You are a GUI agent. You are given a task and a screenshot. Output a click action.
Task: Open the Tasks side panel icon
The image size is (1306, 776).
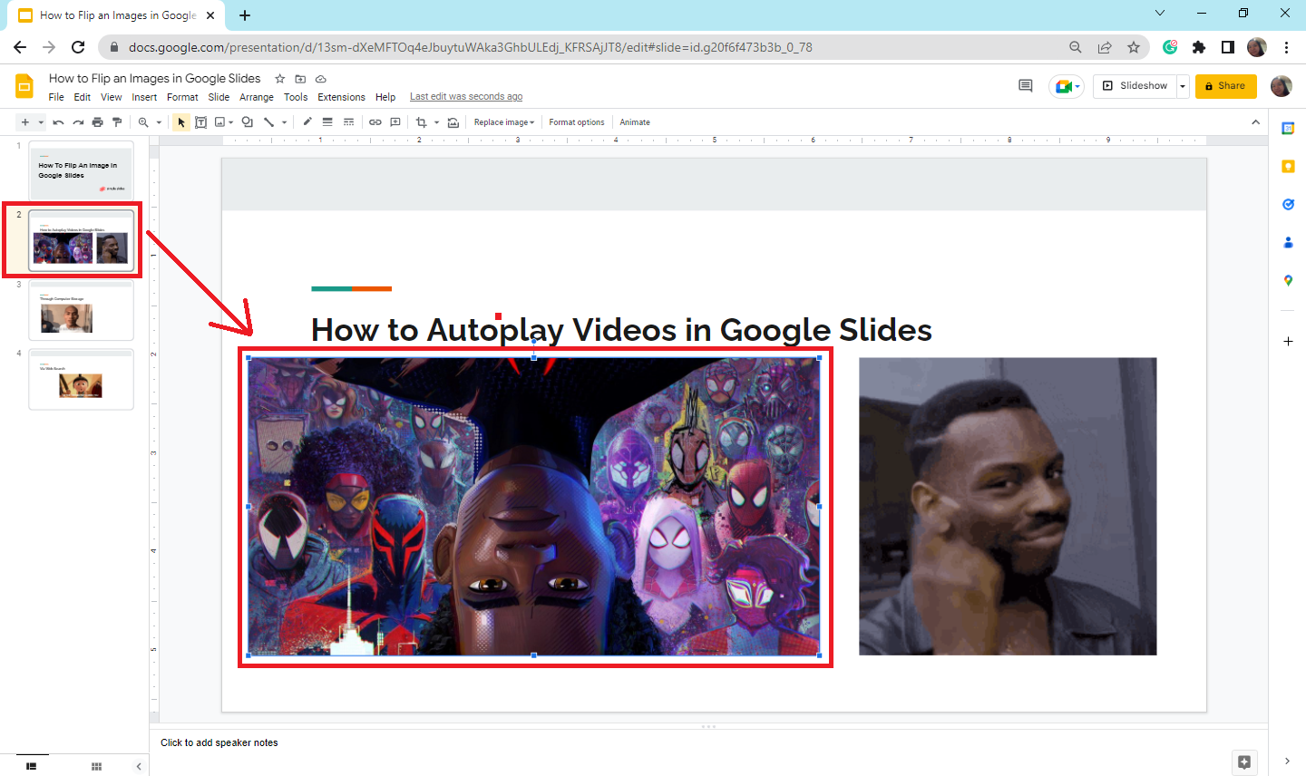[1288, 205]
